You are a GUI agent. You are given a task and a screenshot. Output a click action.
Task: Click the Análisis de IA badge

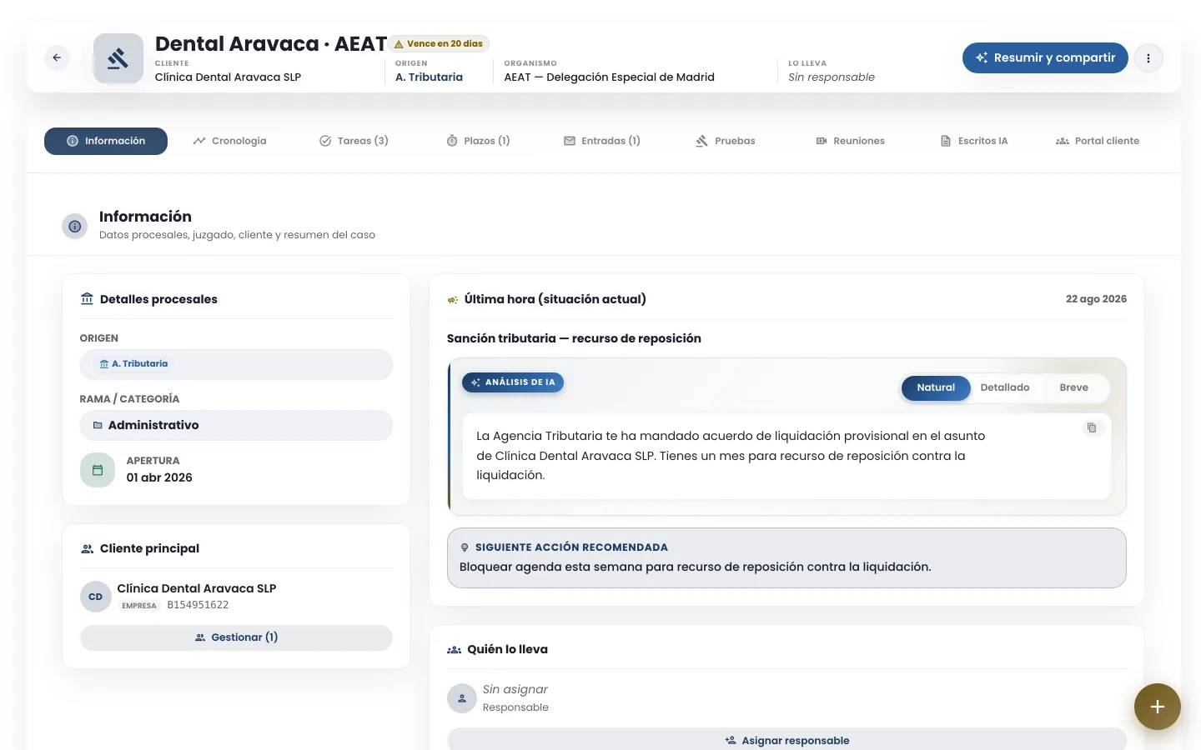tap(513, 382)
